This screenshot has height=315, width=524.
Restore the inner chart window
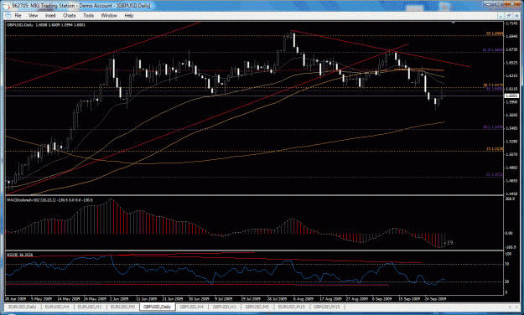[509, 16]
